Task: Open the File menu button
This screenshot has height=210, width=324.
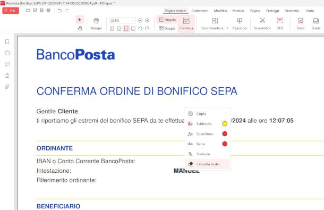Action: 11,11
